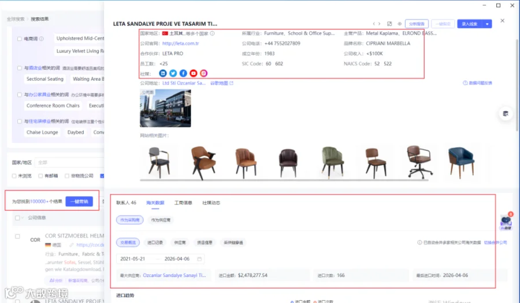The height and width of the screenshot is (303, 520).
Task: Open the Facebook social media icon
Action: tap(183, 73)
